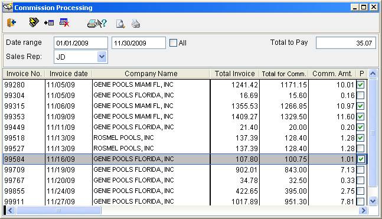
Task: Click commission amount 11.60 cell
Action: [332, 116]
